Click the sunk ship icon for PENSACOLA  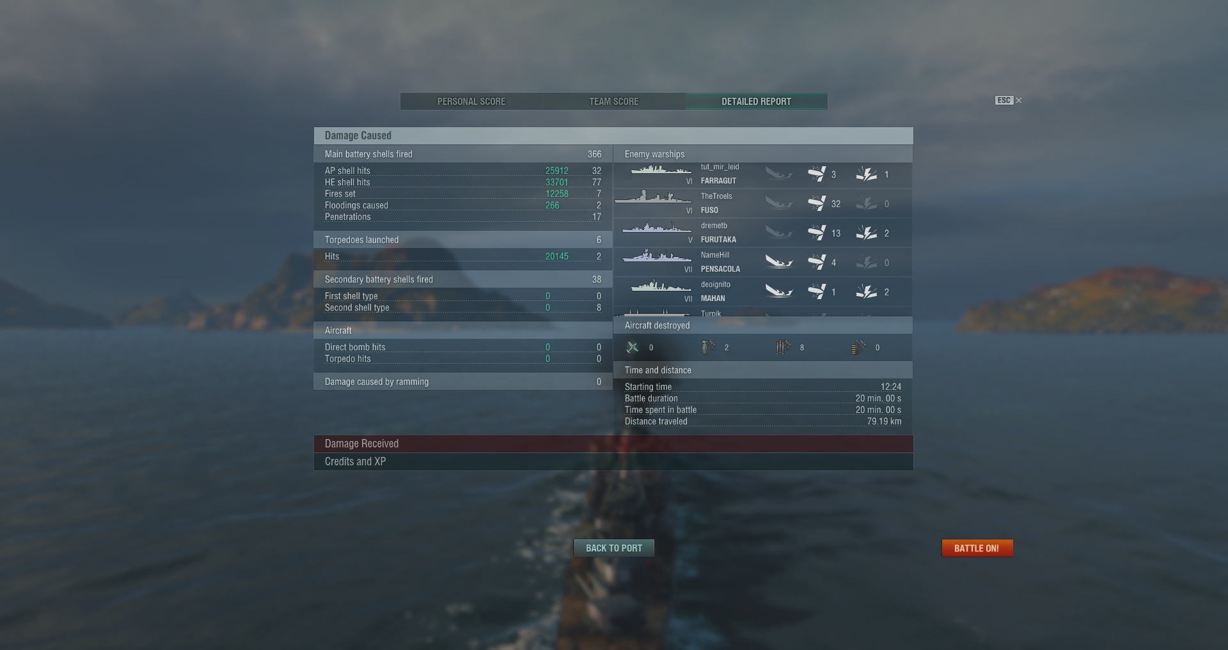[778, 262]
